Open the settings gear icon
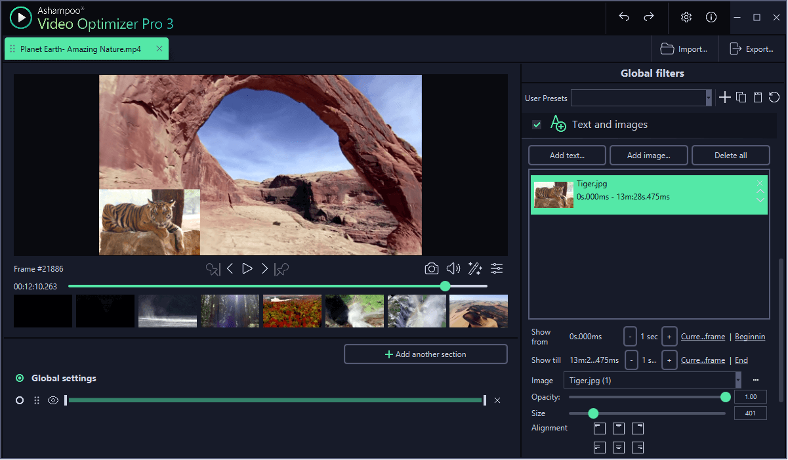The width and height of the screenshot is (788, 460). click(x=686, y=18)
